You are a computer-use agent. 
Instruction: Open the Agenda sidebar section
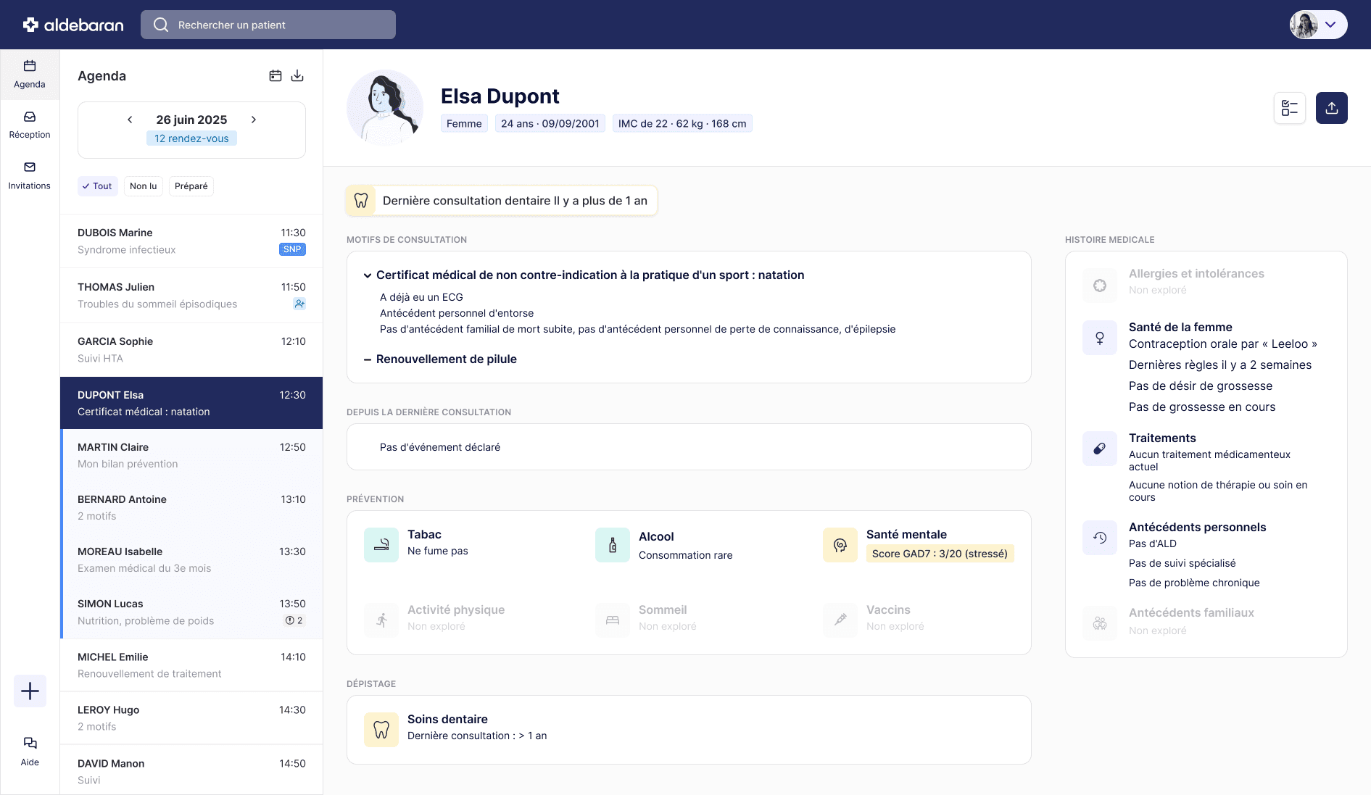tap(30, 75)
